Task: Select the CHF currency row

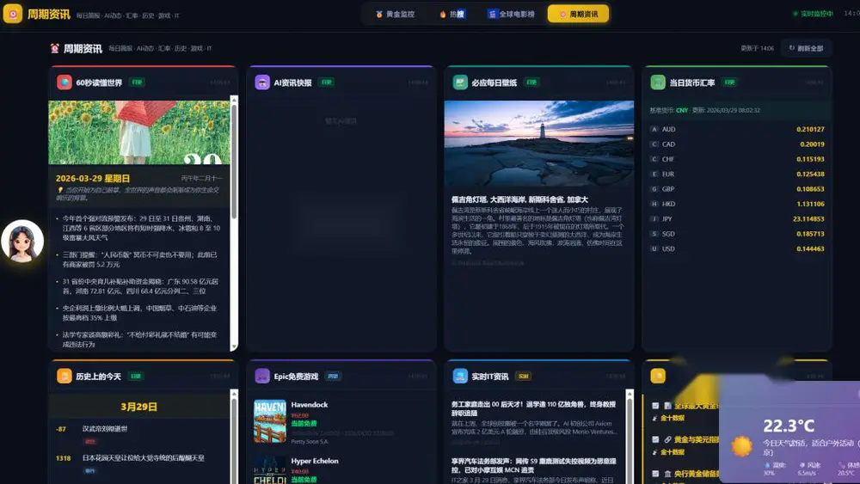Action: coord(737,159)
